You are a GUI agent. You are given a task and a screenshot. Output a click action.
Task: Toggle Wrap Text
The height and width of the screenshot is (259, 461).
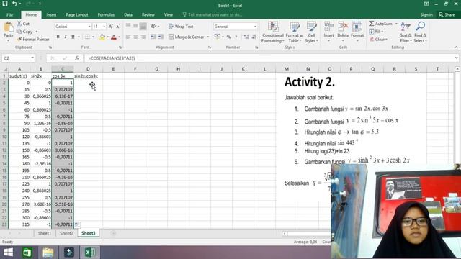(181, 27)
